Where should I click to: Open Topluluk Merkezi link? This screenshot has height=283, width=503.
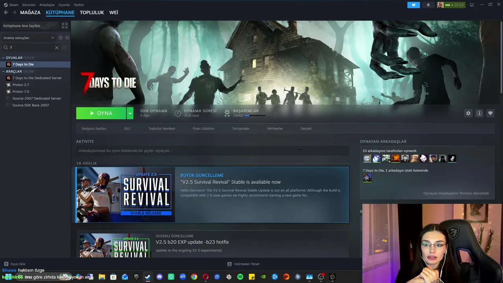tap(162, 129)
